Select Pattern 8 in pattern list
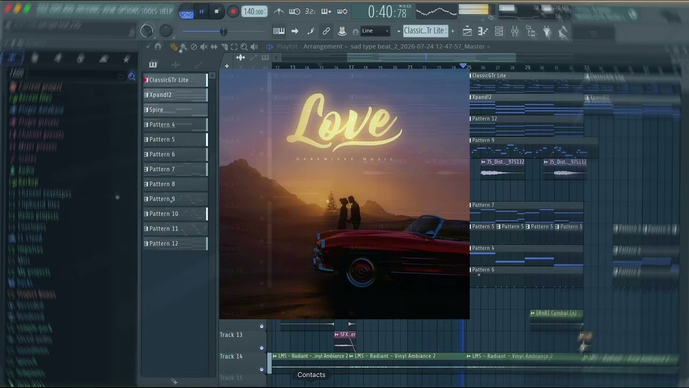Screen dimensions: 689x388 [175, 184]
